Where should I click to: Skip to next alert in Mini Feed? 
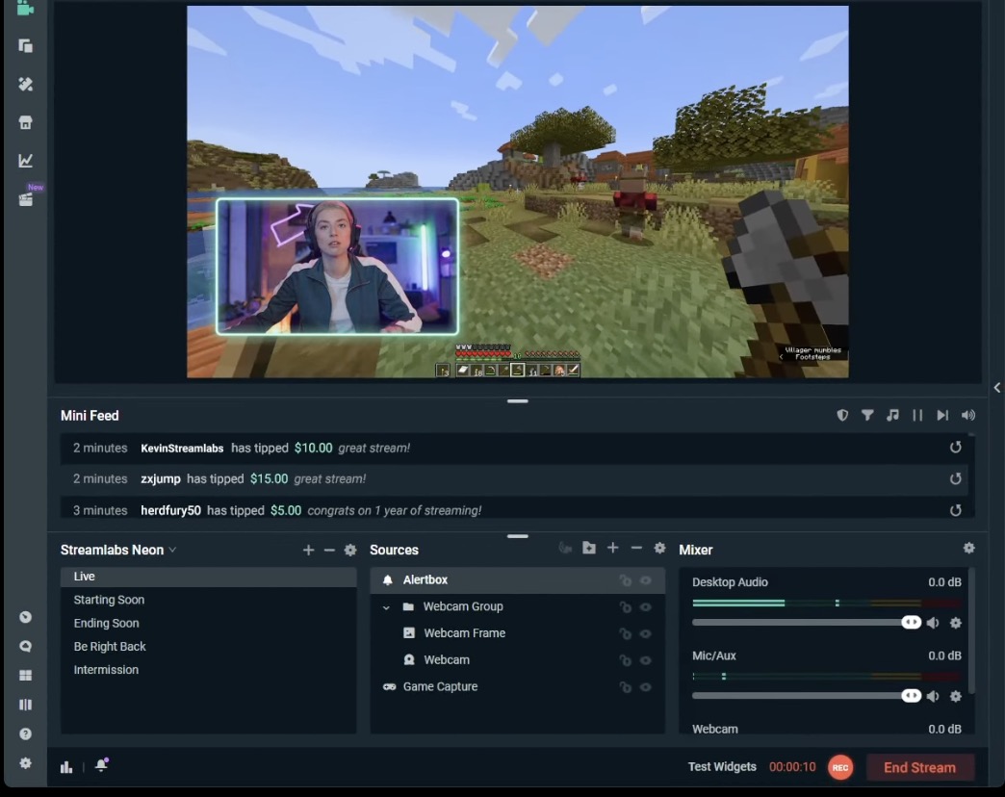click(x=942, y=416)
